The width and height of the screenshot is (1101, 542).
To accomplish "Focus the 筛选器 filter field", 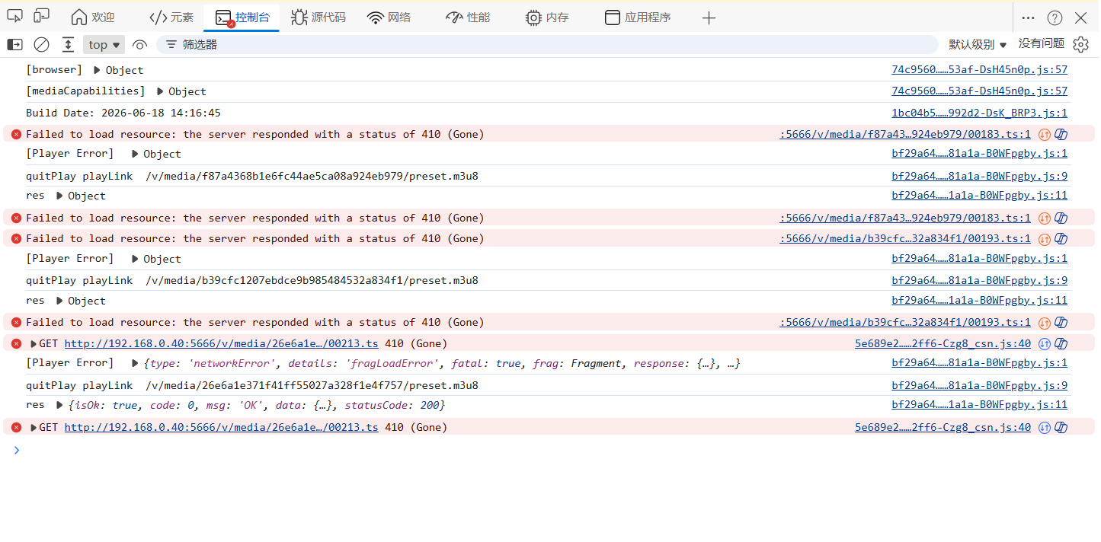I will 547,45.
